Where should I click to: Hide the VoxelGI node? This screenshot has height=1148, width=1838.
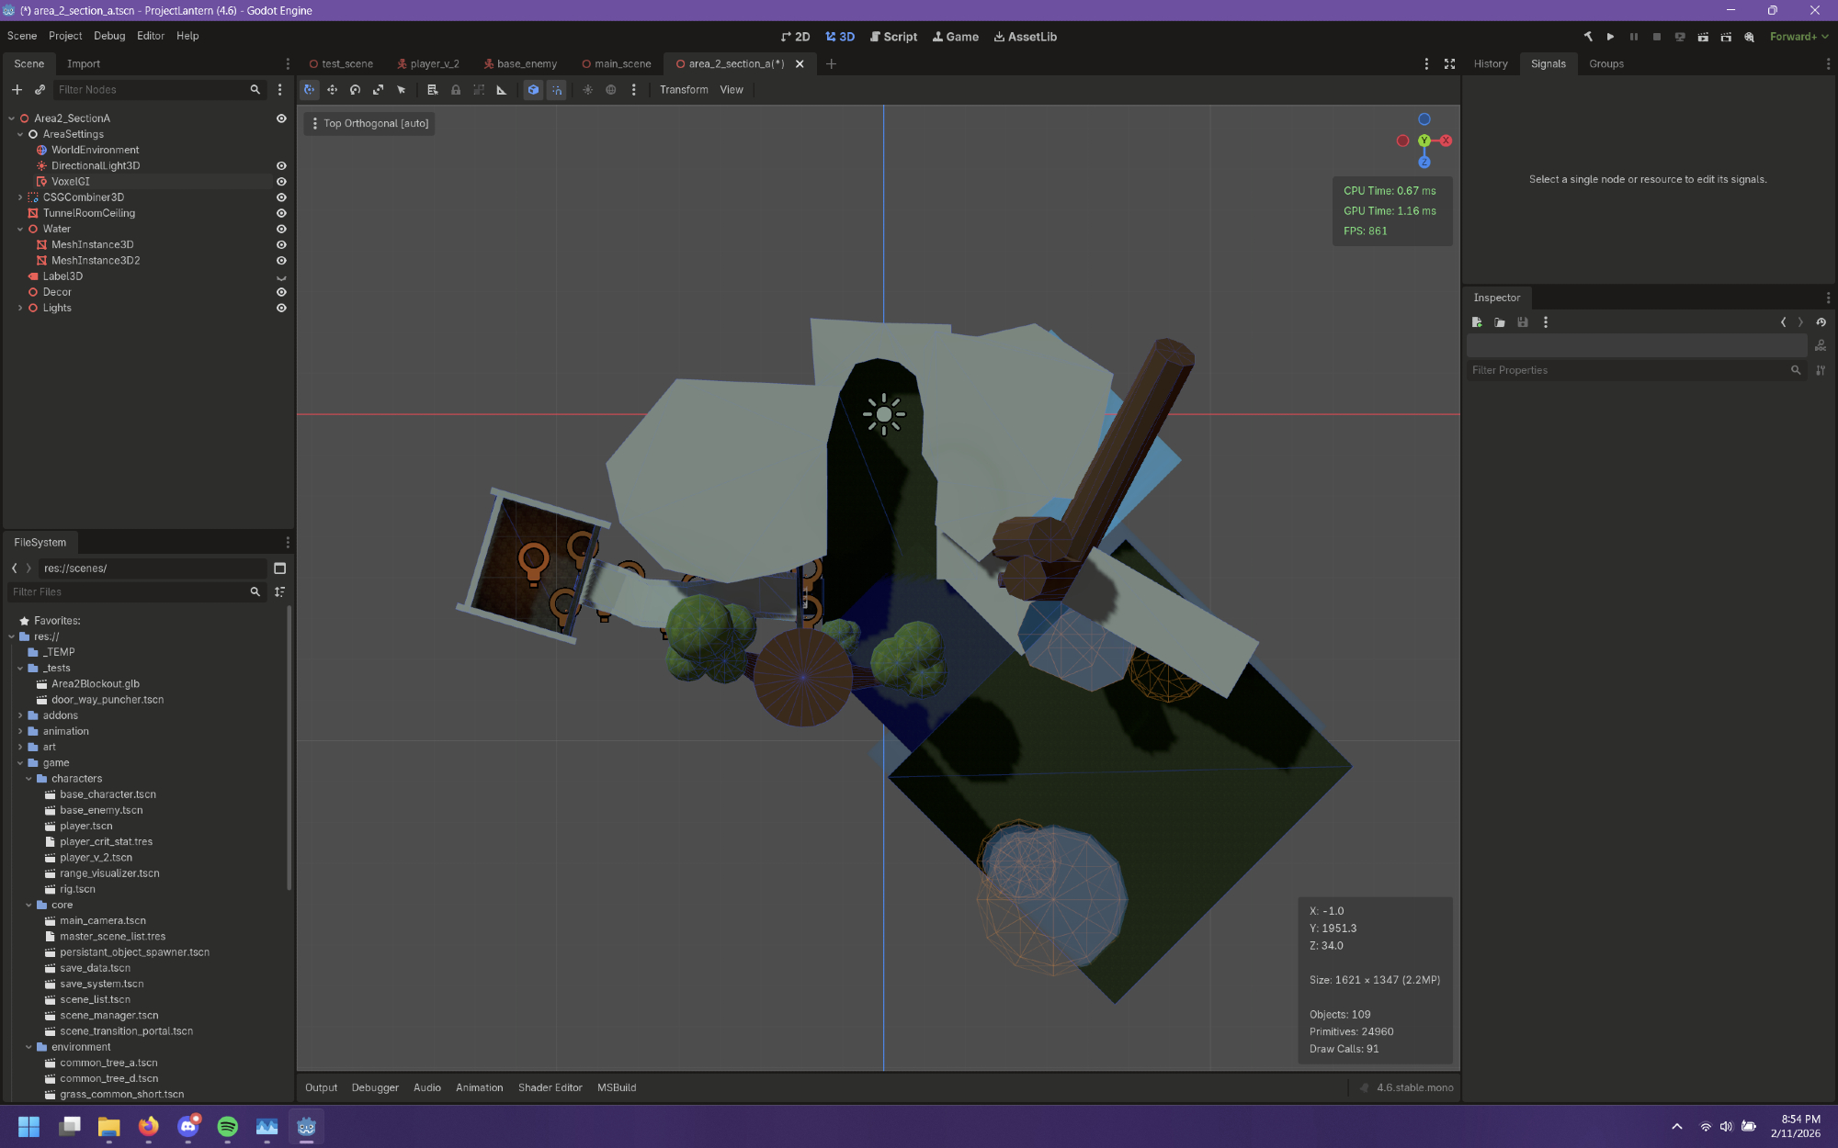[281, 182]
